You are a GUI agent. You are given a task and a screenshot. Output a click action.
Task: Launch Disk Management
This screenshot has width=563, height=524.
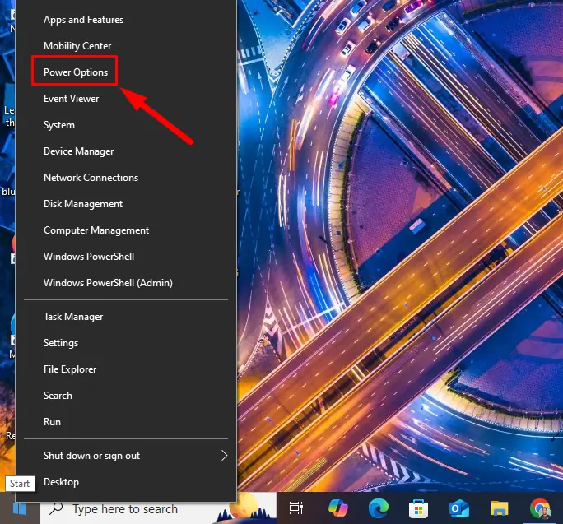pos(126,204)
